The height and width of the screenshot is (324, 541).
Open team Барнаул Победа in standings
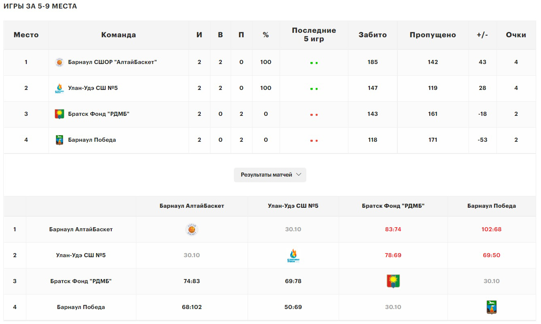click(x=92, y=140)
